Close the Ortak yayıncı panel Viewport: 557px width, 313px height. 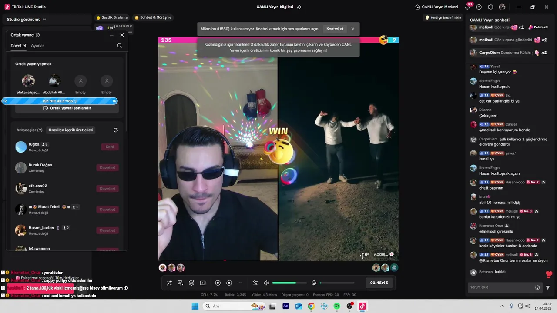point(122,35)
